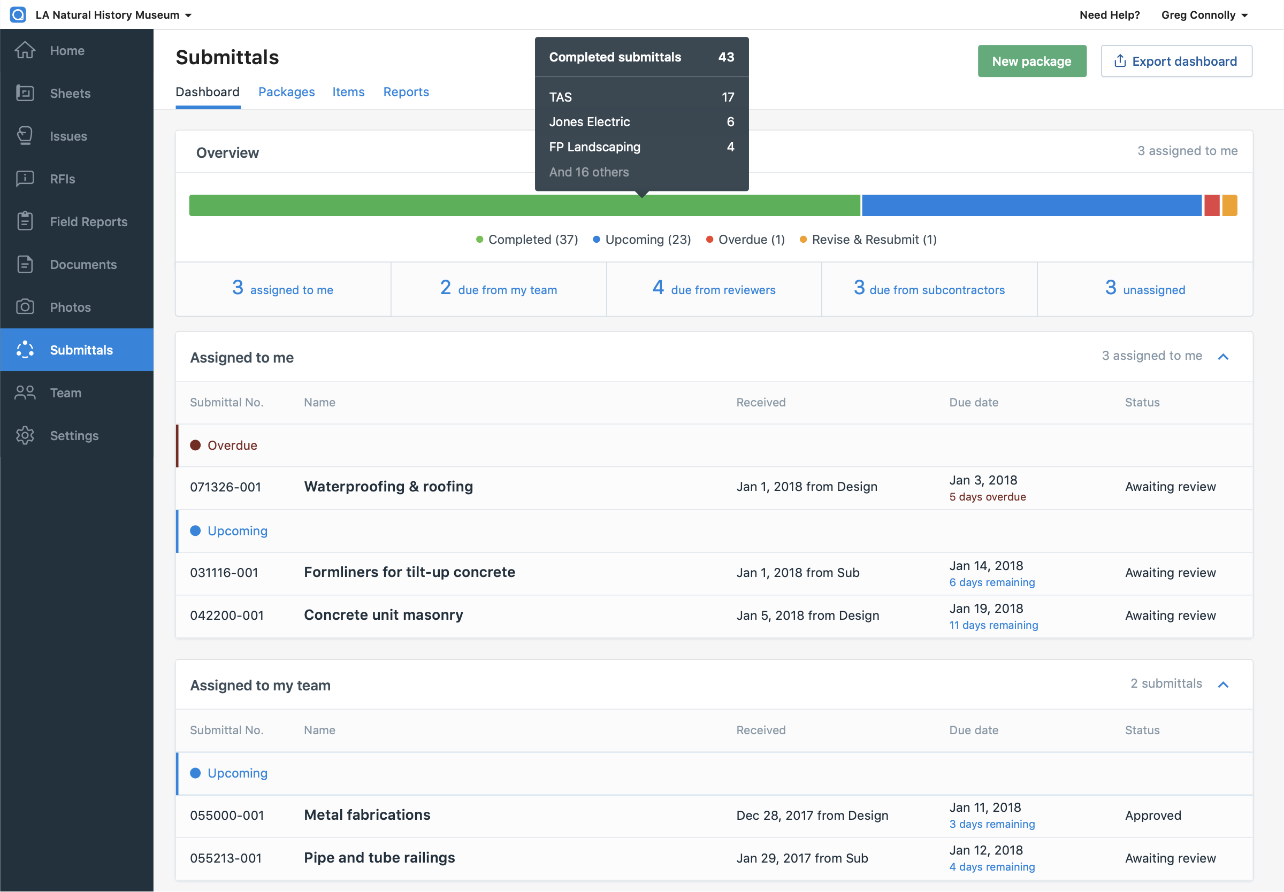
Task: Collapse the Assigned to my team list
Action: tap(1224, 684)
